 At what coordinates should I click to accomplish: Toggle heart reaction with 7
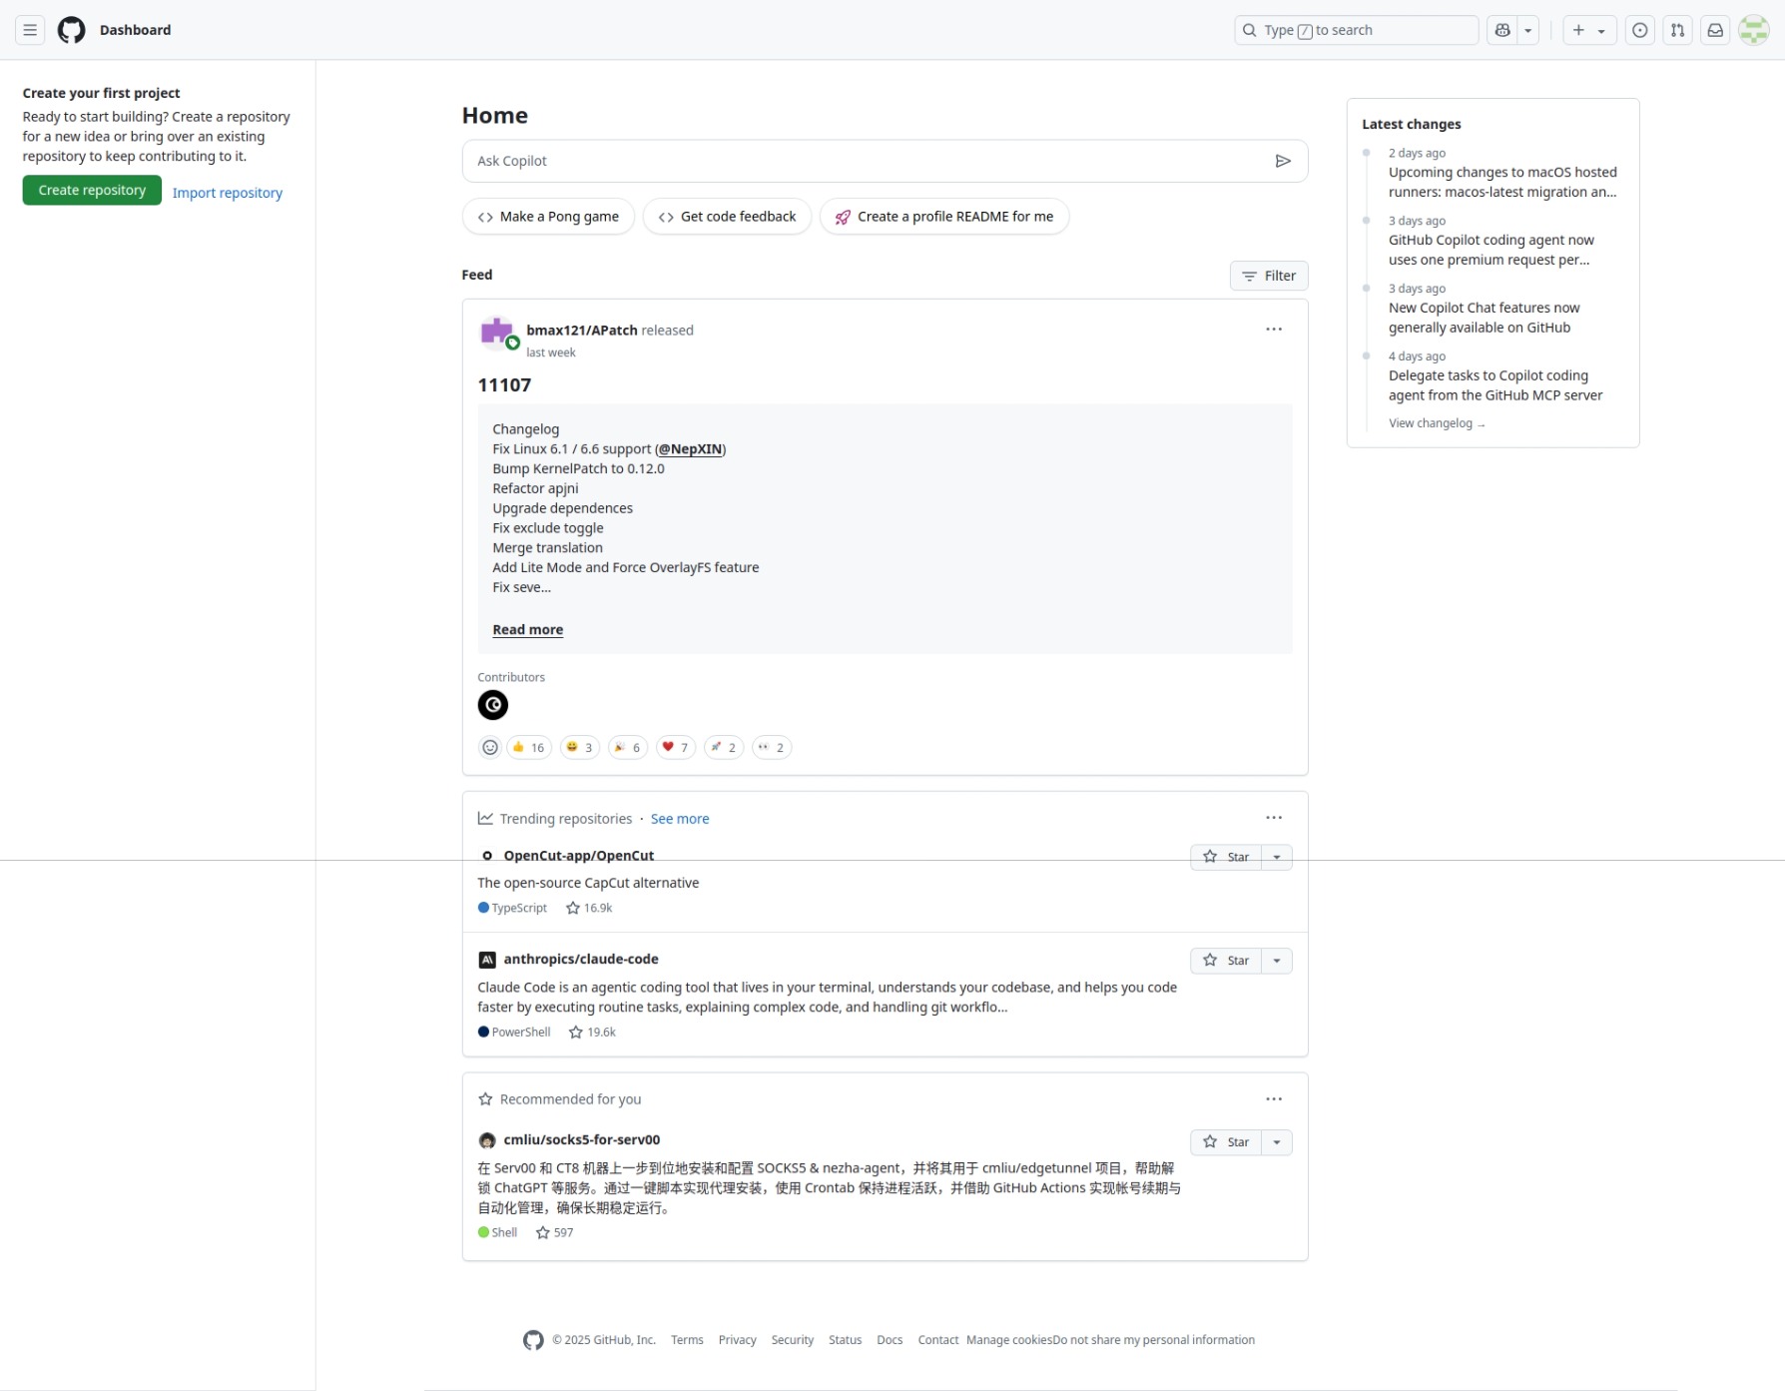coord(676,747)
